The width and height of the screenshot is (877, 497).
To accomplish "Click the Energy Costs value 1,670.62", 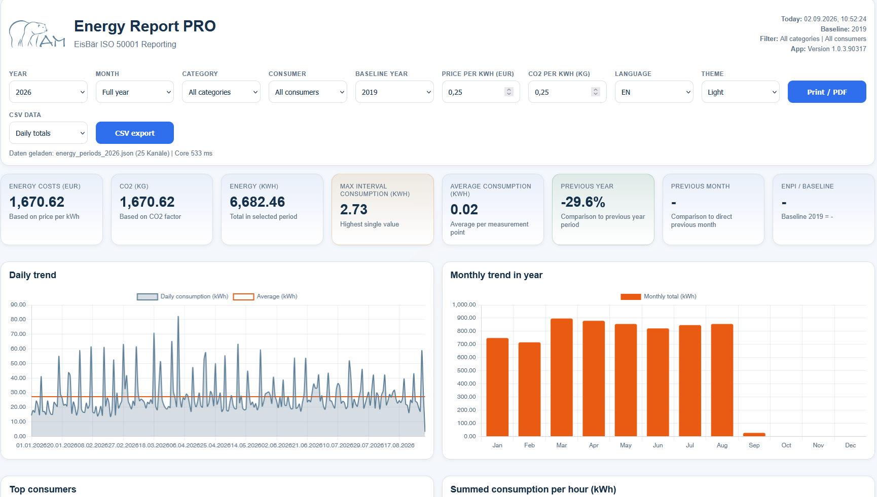I will point(37,202).
